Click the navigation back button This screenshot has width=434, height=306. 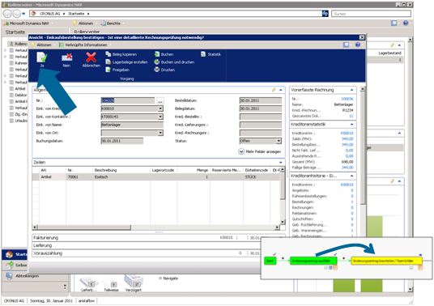pyautogui.click(x=7, y=13)
